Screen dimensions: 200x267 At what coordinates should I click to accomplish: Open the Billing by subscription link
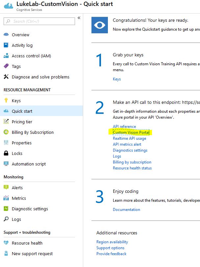pos(132,162)
